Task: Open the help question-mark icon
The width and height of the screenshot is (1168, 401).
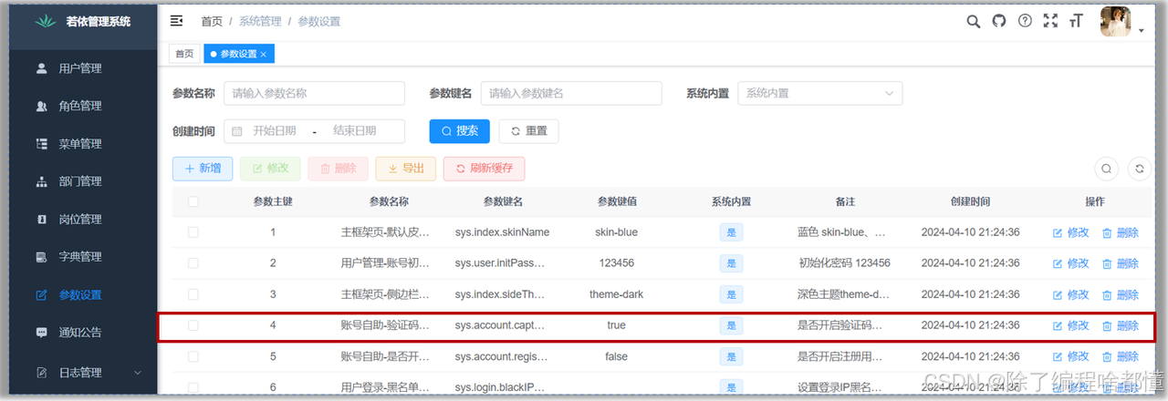Action: (1025, 21)
